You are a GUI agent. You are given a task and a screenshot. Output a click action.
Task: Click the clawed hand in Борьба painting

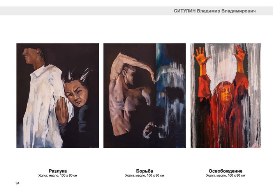click(x=149, y=130)
